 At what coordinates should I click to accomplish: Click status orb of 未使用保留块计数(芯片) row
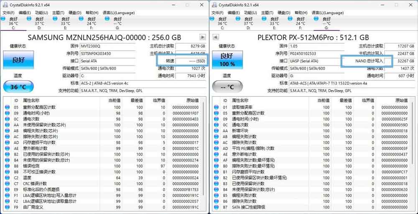[8, 125]
